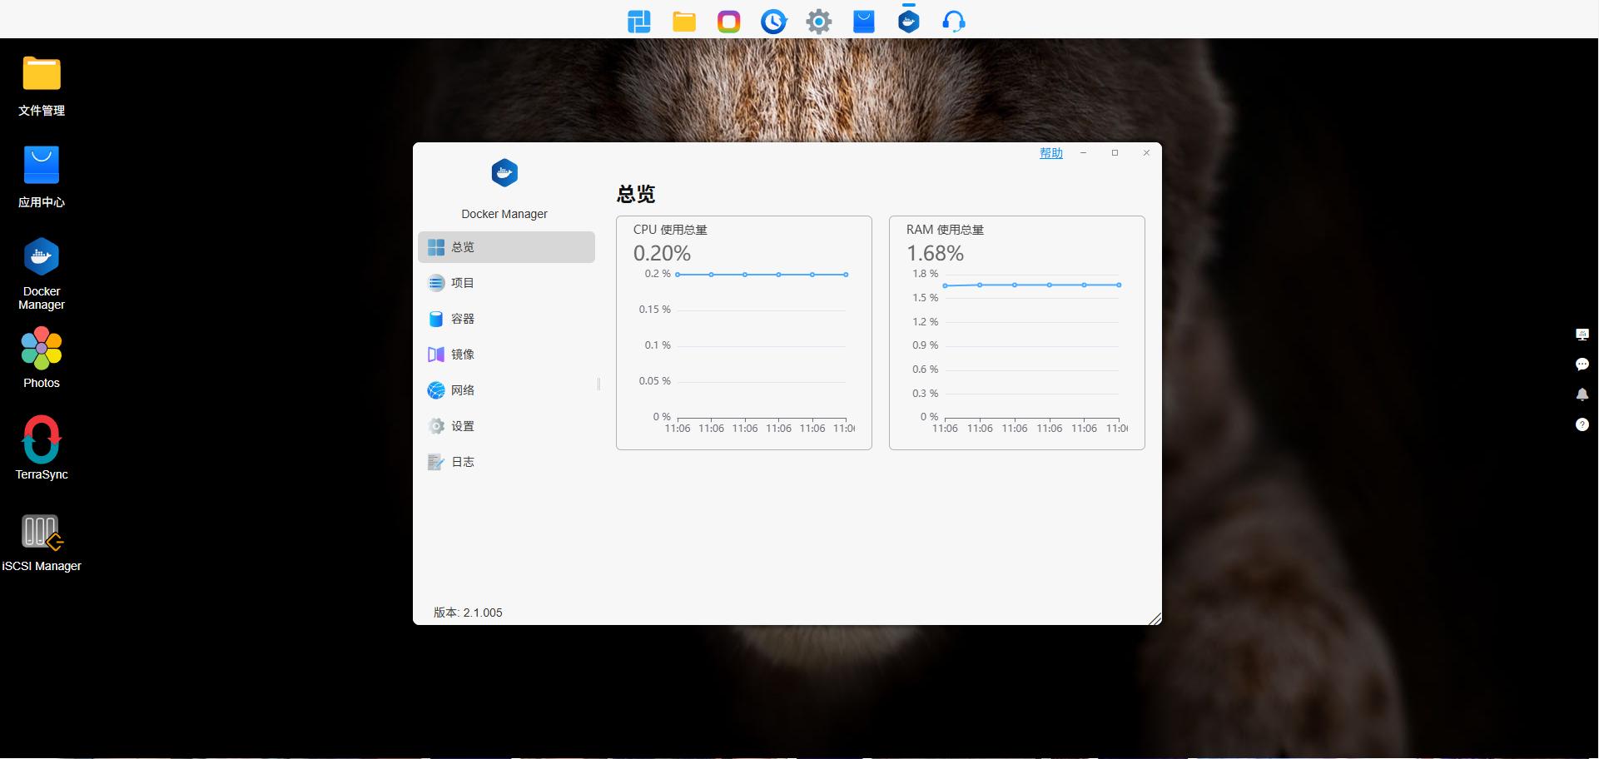Click the window resize handle at bottom right

[x=1155, y=618]
